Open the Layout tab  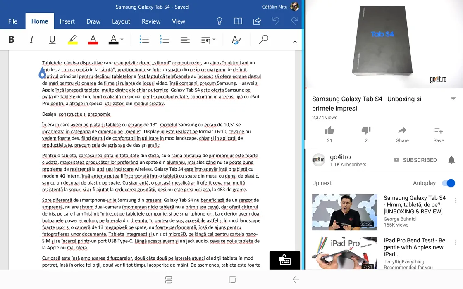coord(121,21)
